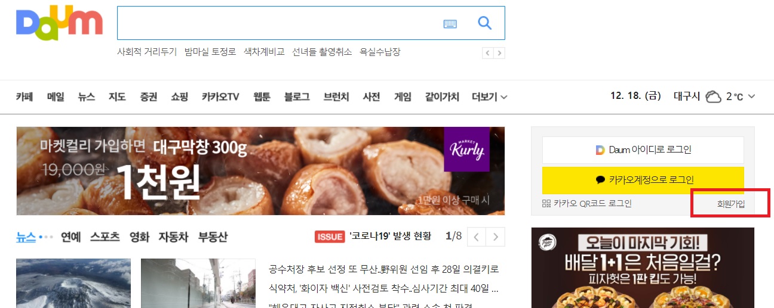Click trending keyword 색차계비교

coord(264,52)
